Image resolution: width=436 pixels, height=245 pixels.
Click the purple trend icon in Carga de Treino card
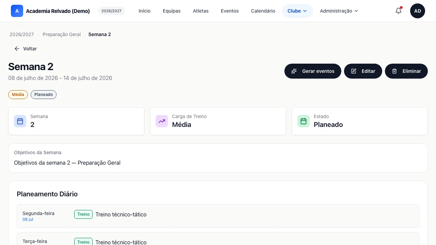(x=162, y=121)
